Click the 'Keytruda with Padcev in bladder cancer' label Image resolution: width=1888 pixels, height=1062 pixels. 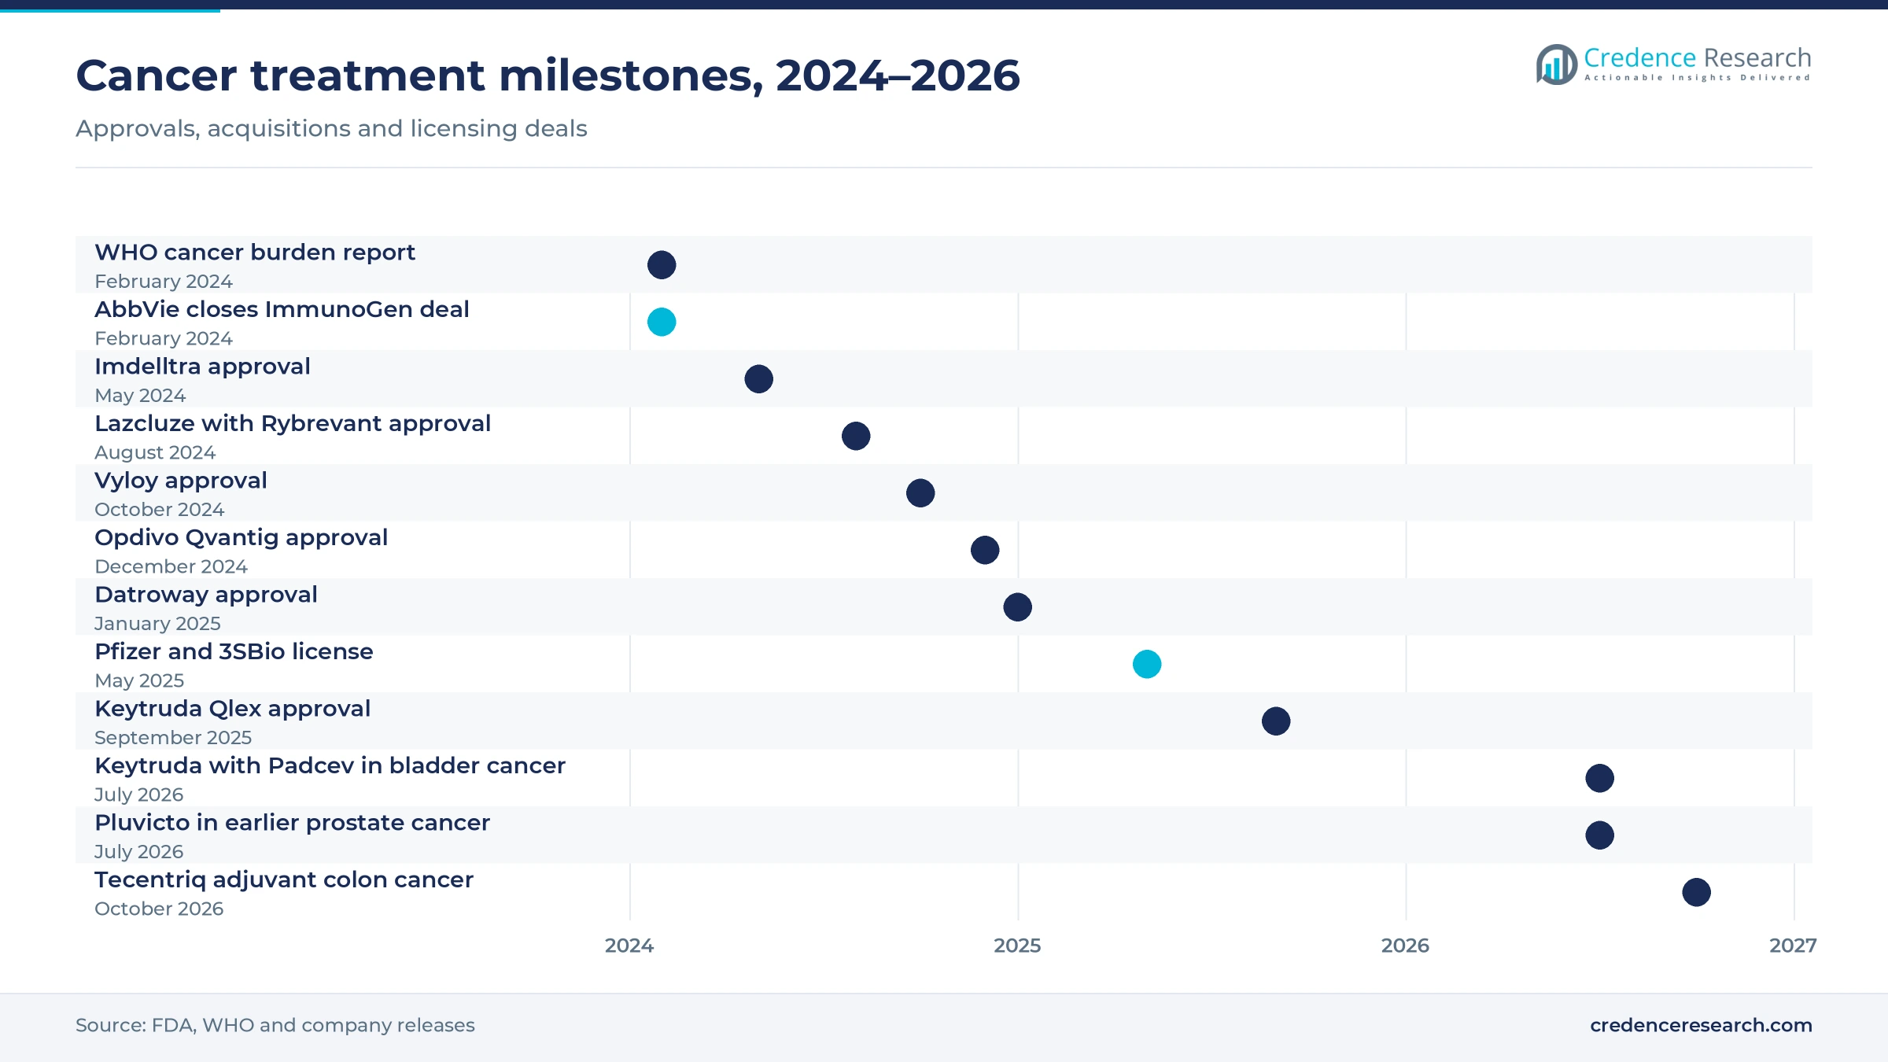pyautogui.click(x=330, y=765)
